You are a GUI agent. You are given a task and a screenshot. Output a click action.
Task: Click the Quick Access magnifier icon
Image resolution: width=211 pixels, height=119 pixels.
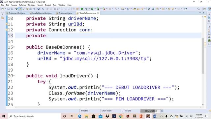pyautogui.click(x=198, y=9)
